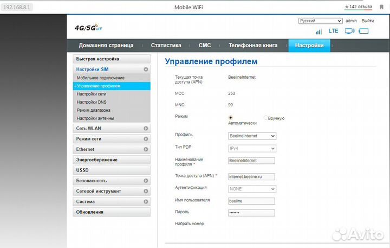390x248 pixels.
Task: Open the СМС tab
Action: point(205,46)
